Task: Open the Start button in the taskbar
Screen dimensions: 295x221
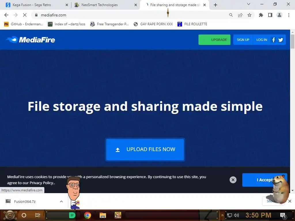Action: [10, 215]
